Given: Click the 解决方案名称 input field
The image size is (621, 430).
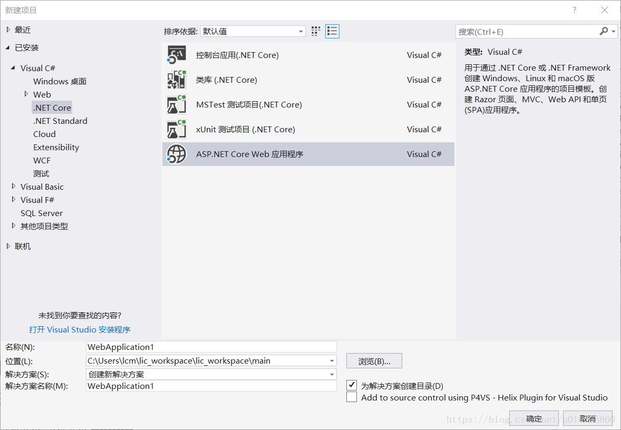Looking at the screenshot, I should 211,386.
